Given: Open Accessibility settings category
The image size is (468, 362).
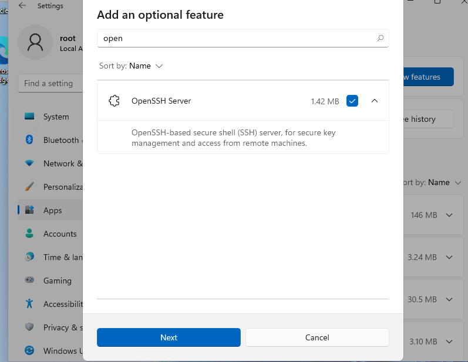Looking at the screenshot, I should [x=50, y=304].
